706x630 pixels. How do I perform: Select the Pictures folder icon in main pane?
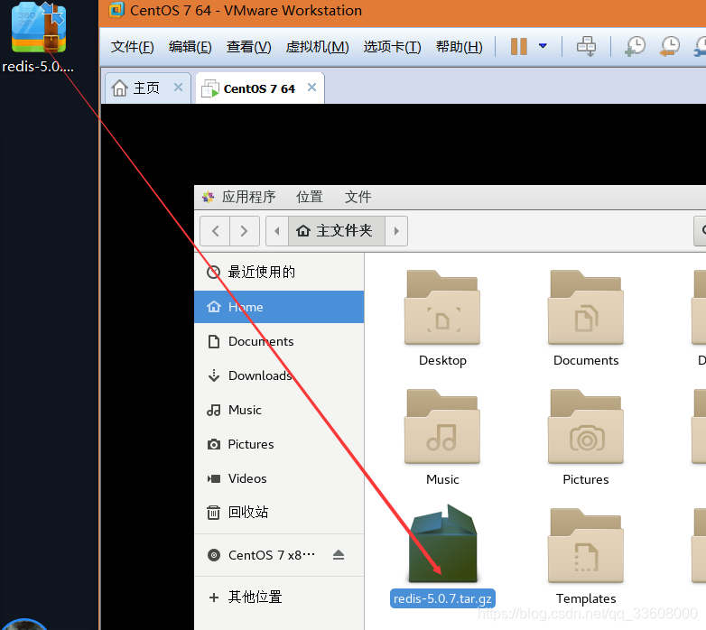coord(586,427)
